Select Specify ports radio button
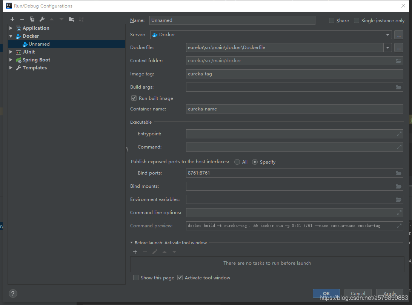Viewport: 412px width, 305px height. (255, 162)
